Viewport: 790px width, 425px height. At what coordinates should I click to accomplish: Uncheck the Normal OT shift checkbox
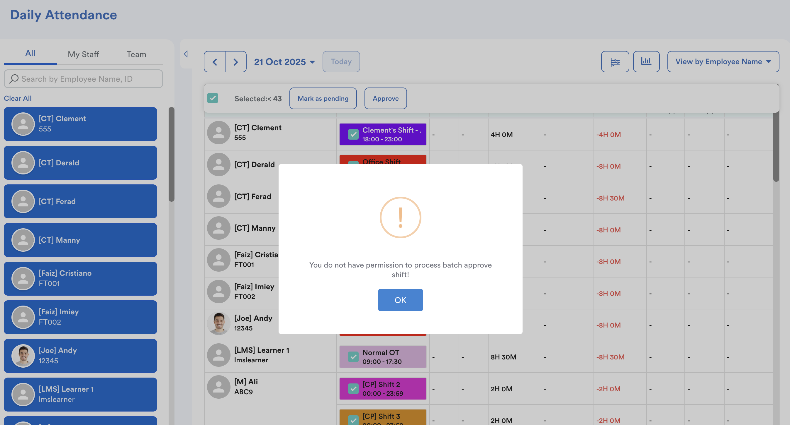(x=353, y=357)
